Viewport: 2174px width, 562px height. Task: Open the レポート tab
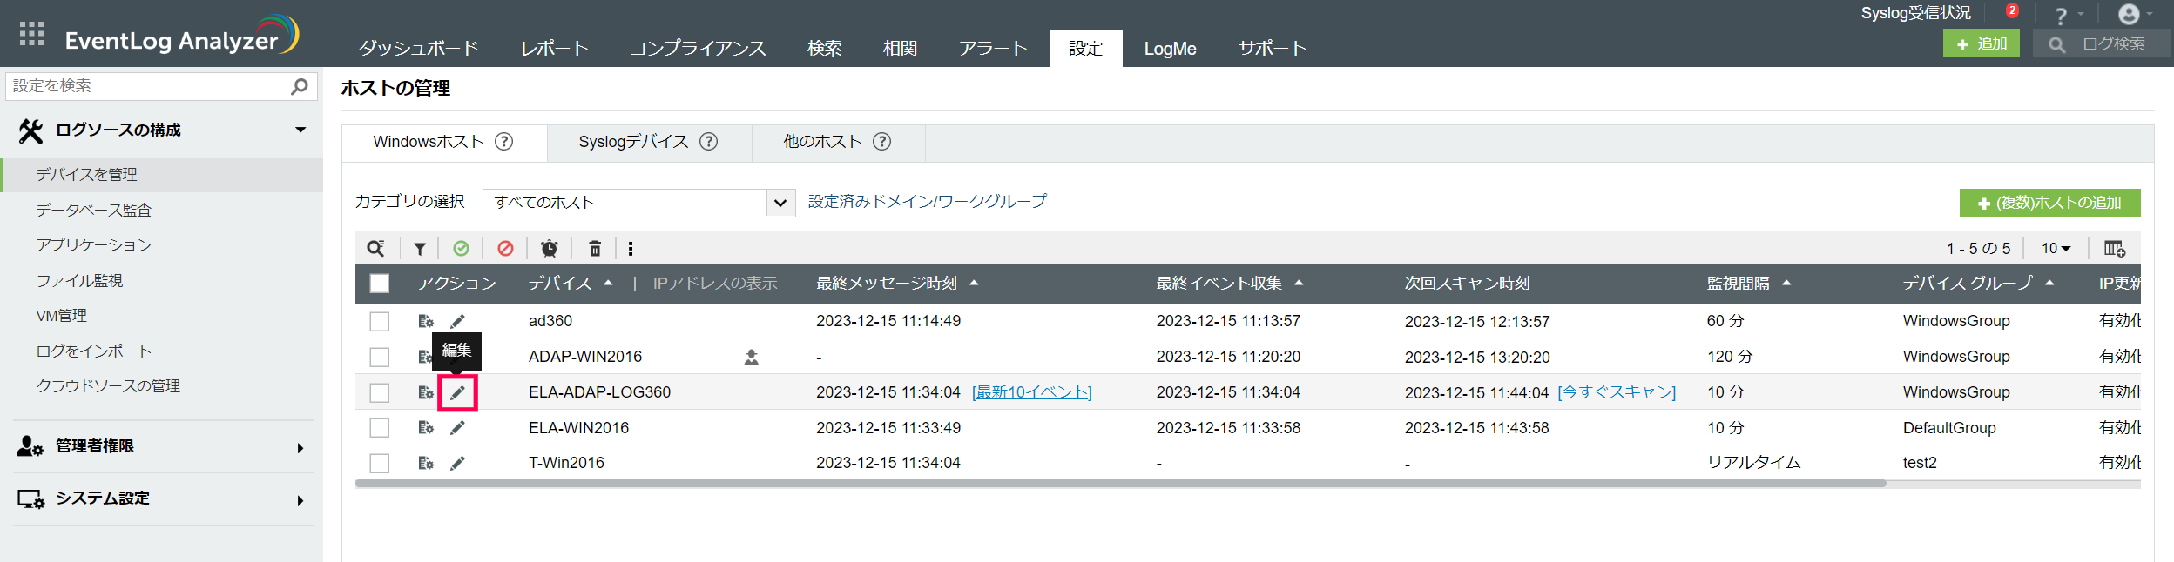coord(555,49)
